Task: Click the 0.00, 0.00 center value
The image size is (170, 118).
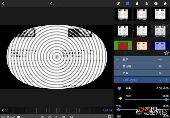Action: [x=162, y=88]
